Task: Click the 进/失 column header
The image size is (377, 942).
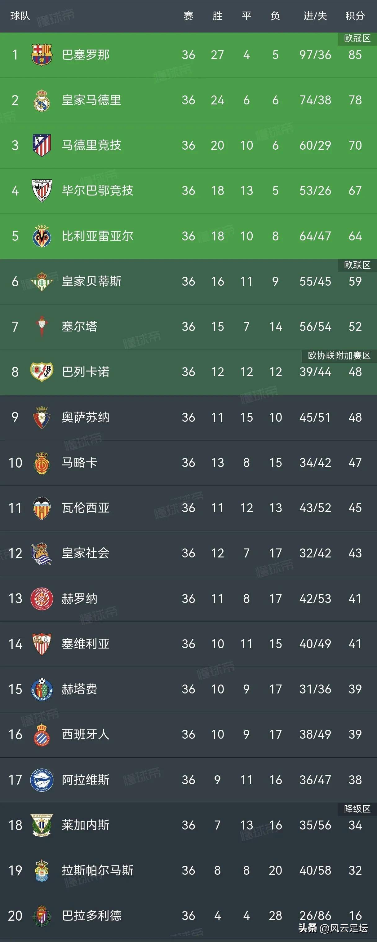Action: [x=315, y=16]
